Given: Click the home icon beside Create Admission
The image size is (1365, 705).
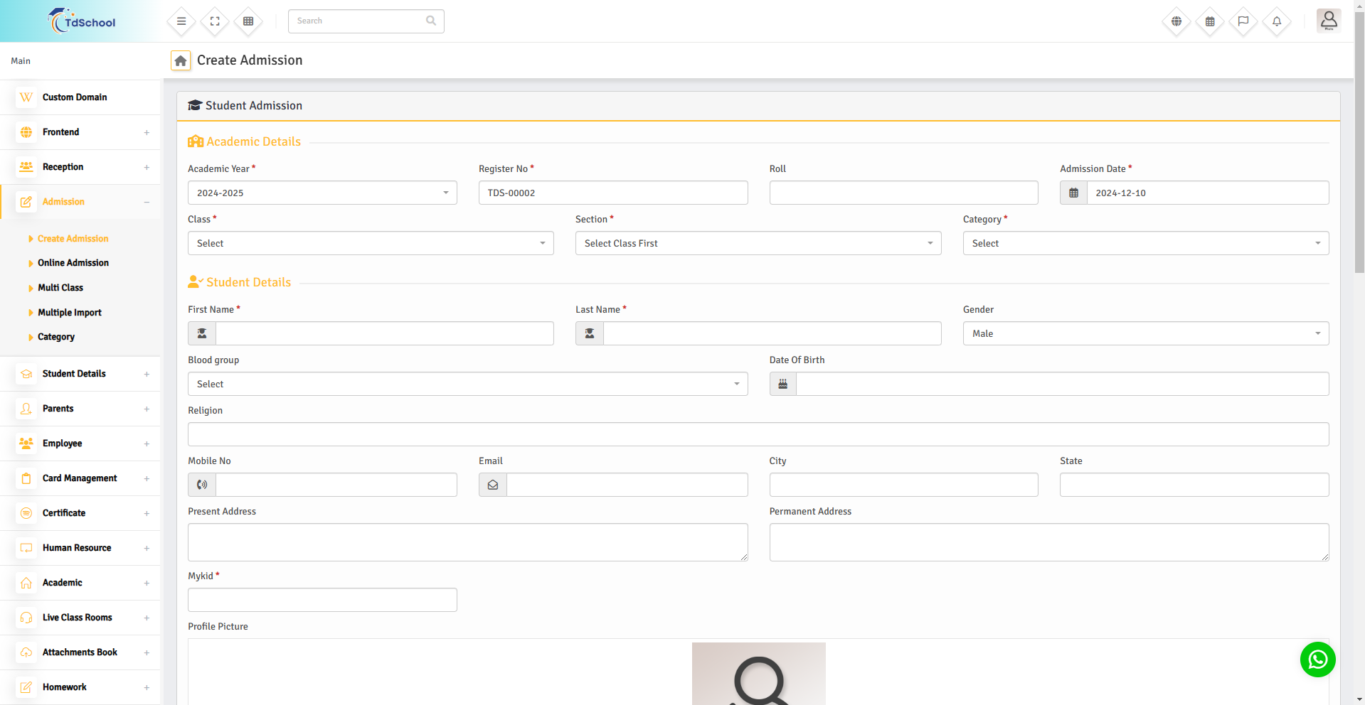Looking at the screenshot, I should 181,61.
